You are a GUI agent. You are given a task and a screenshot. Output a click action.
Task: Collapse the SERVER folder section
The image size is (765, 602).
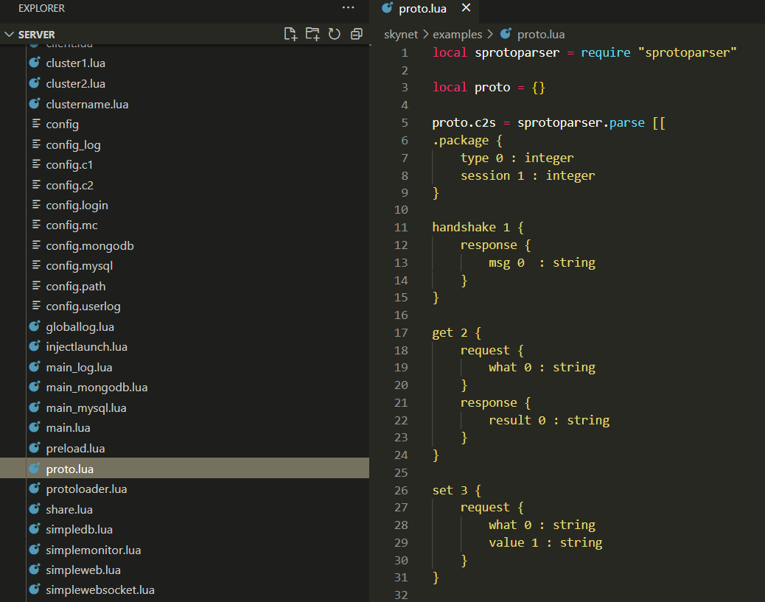coord(9,35)
